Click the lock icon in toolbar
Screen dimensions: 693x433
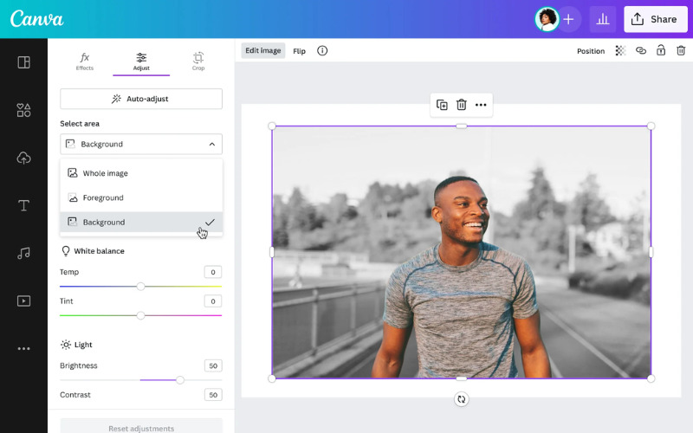coord(660,51)
